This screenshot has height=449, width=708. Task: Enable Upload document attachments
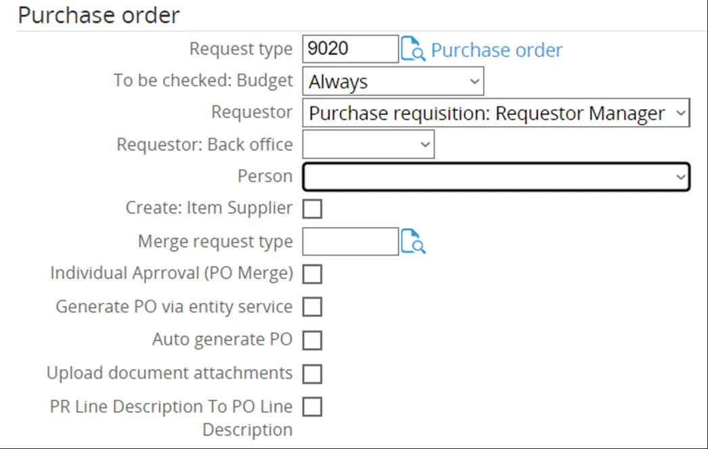(312, 373)
